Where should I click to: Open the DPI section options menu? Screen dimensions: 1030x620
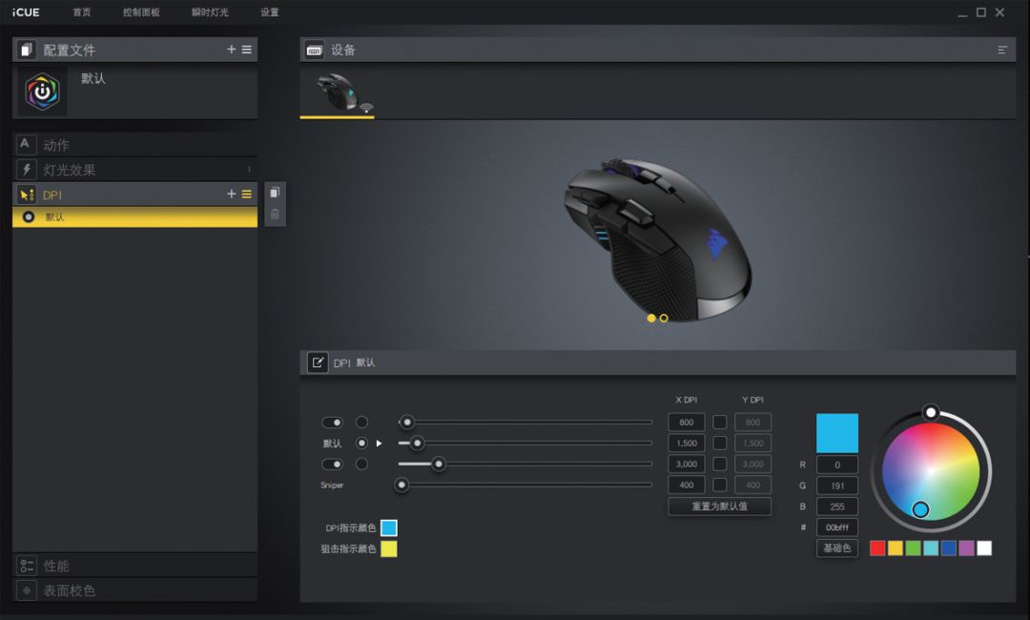[x=246, y=194]
